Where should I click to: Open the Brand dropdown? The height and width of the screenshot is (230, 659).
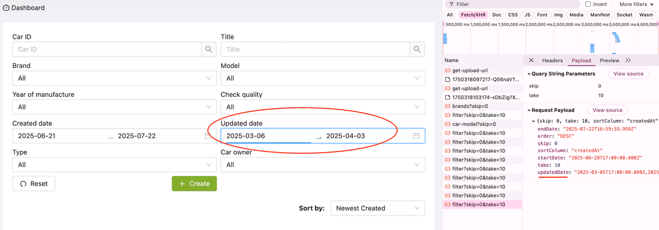[115, 78]
